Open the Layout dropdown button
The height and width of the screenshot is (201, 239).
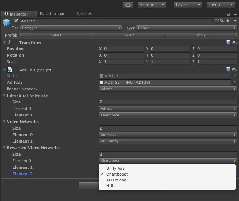(x=221, y=5)
